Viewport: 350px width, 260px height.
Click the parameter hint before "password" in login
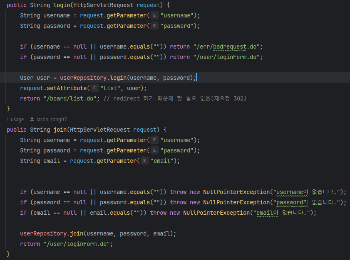(154, 26)
